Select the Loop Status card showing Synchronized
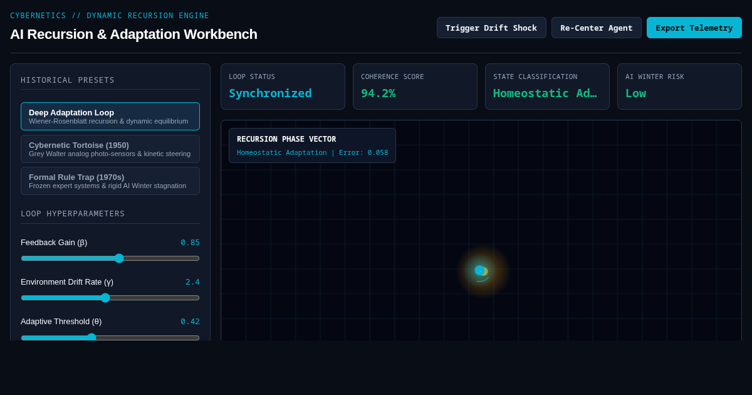This screenshot has width=752, height=395. click(x=283, y=87)
